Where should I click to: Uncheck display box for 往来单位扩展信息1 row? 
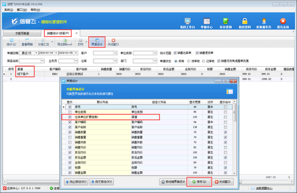pos(70,117)
